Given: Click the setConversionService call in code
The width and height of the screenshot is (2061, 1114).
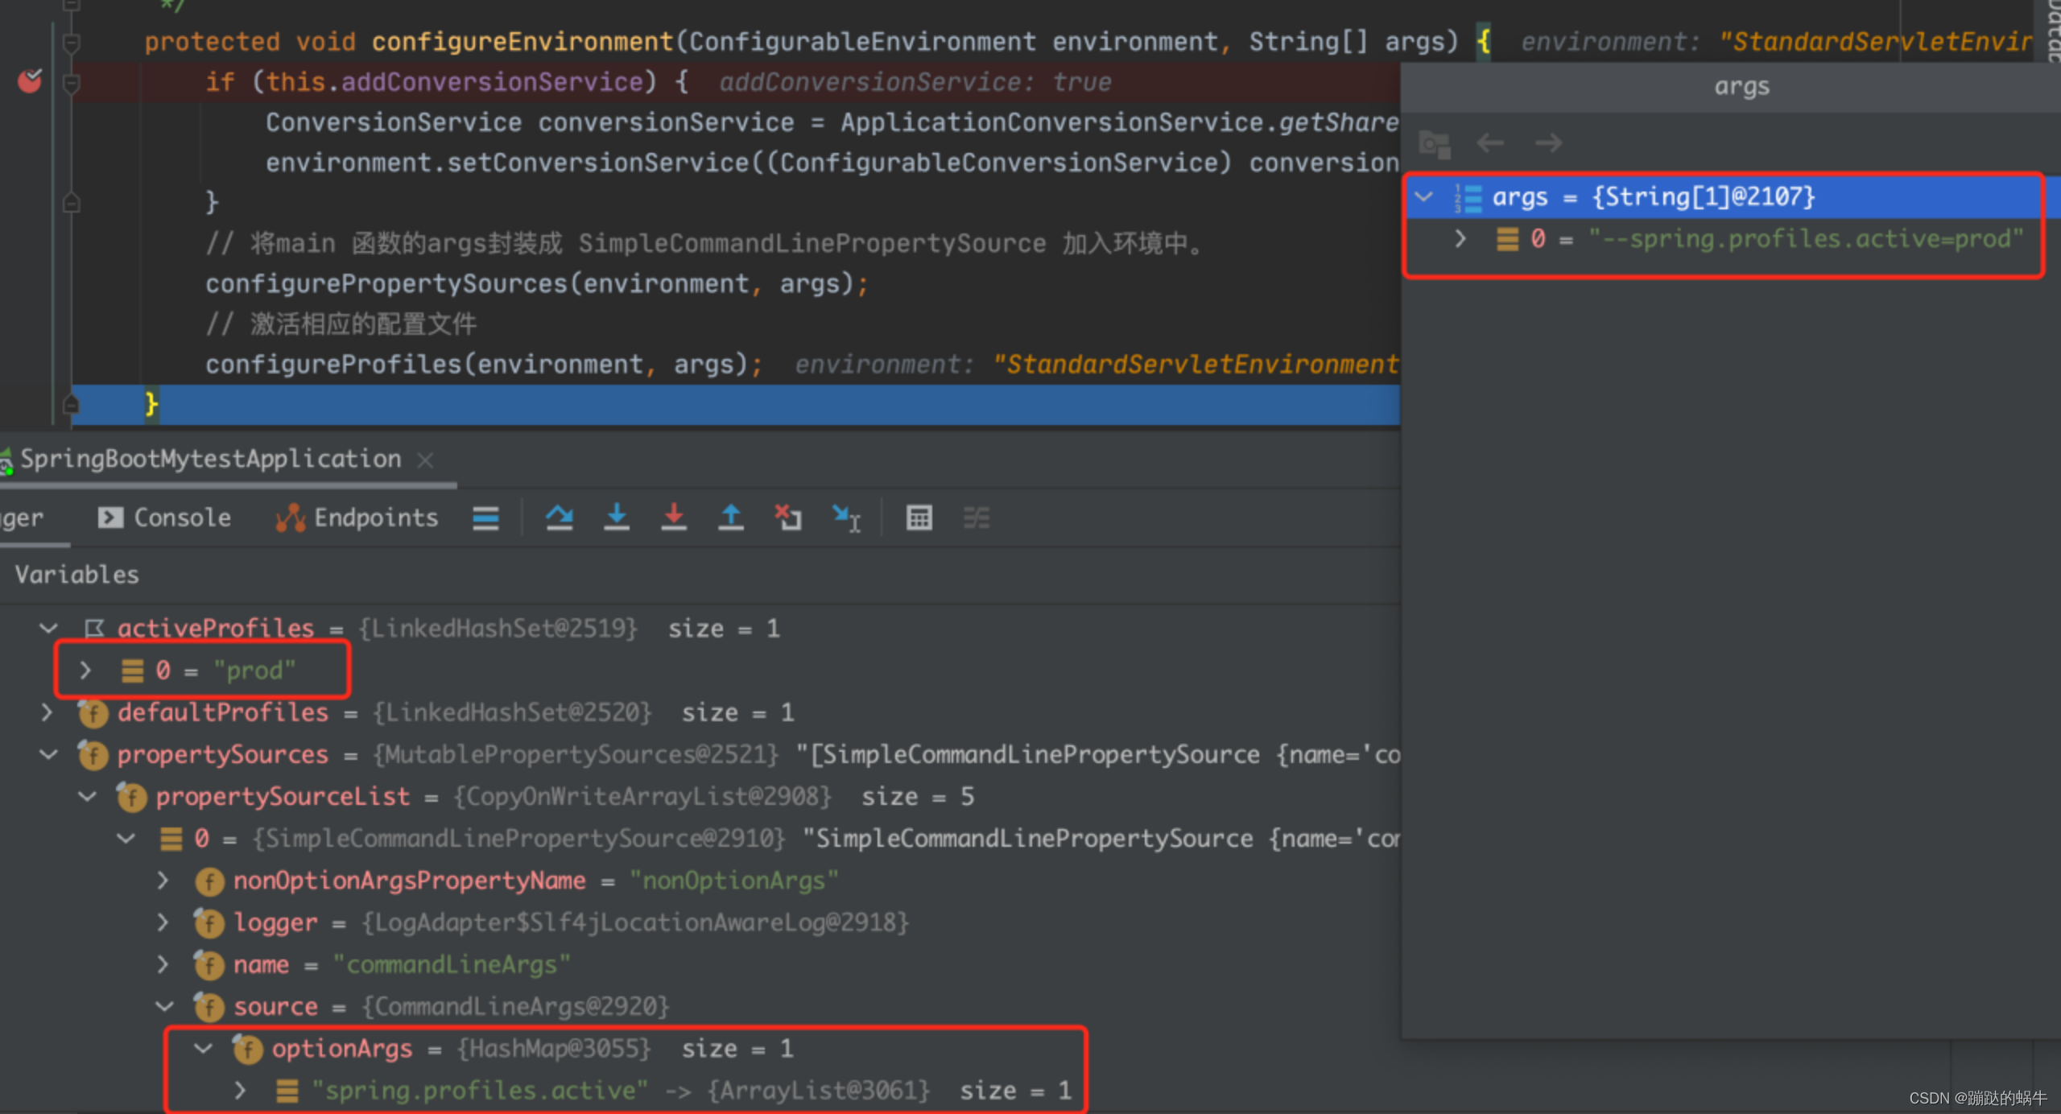Looking at the screenshot, I should 597,163.
